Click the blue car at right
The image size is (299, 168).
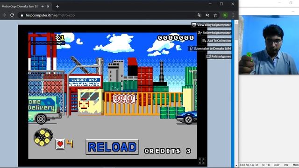[x=187, y=117]
